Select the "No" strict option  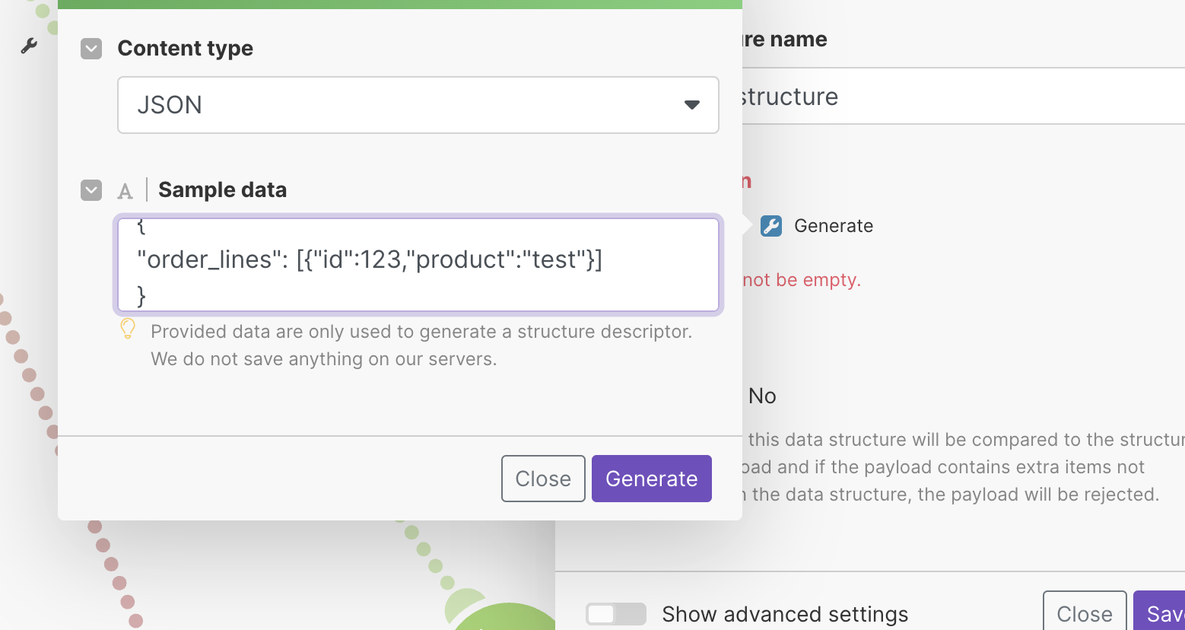click(762, 396)
